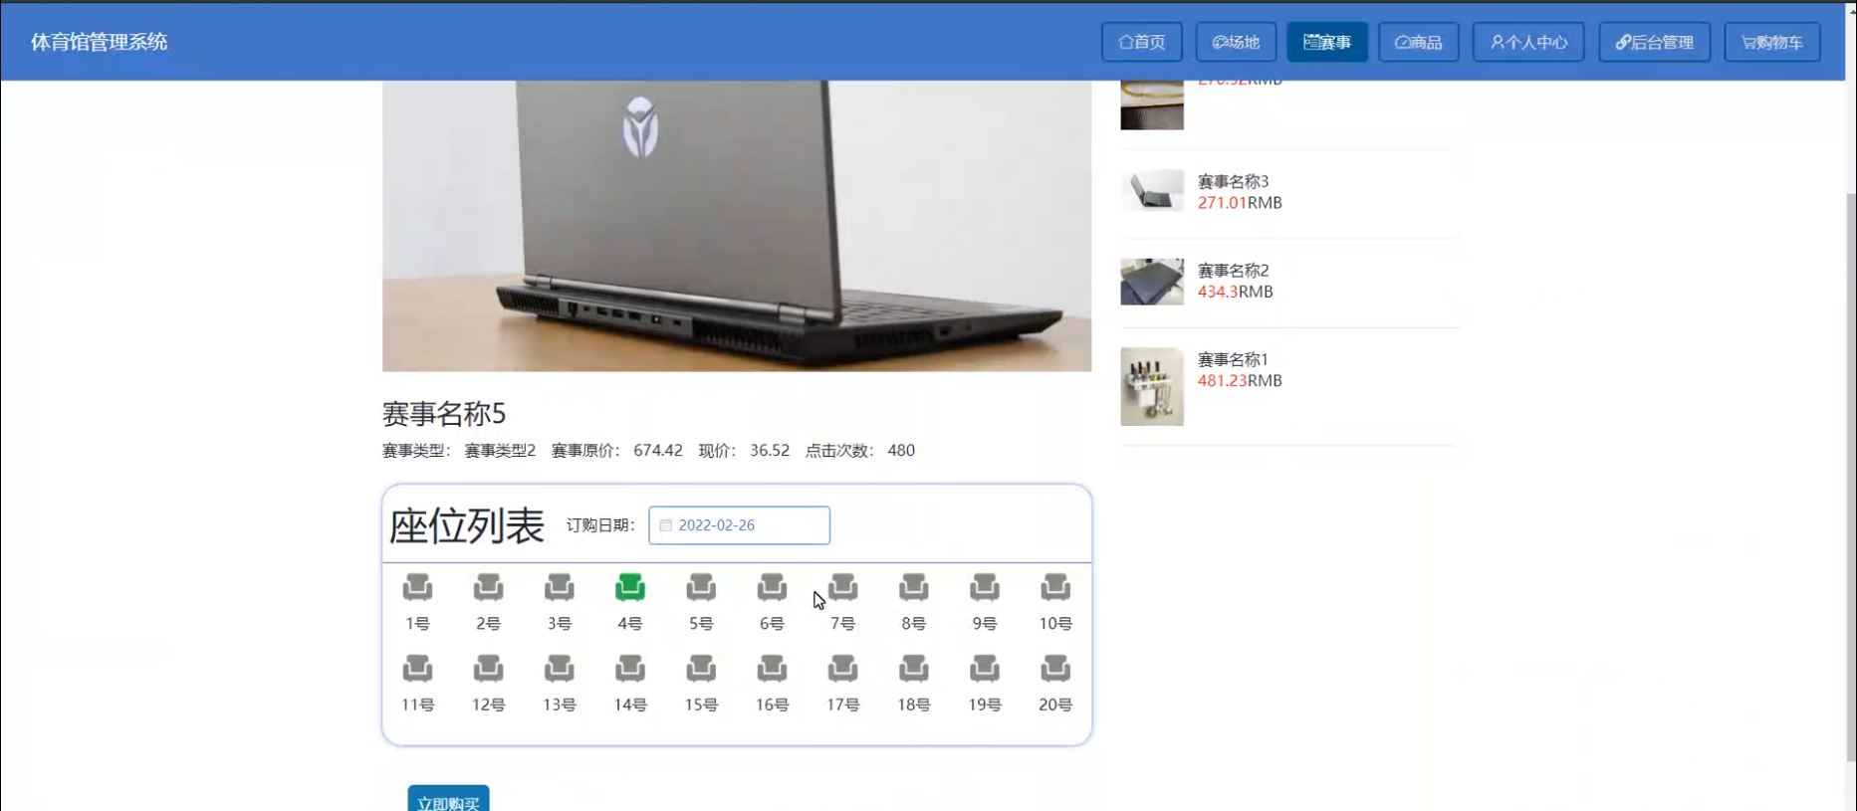Select seat 14号 icon
The image size is (1857, 811).
coord(630,668)
